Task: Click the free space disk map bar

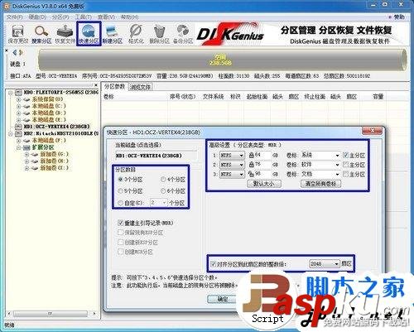Action: click(222, 60)
